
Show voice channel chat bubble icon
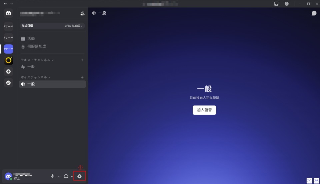[314, 13]
